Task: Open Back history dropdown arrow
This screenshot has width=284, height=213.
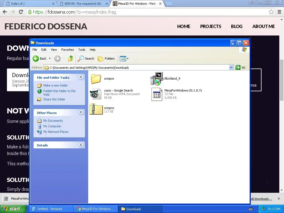Action: [x=50, y=59]
